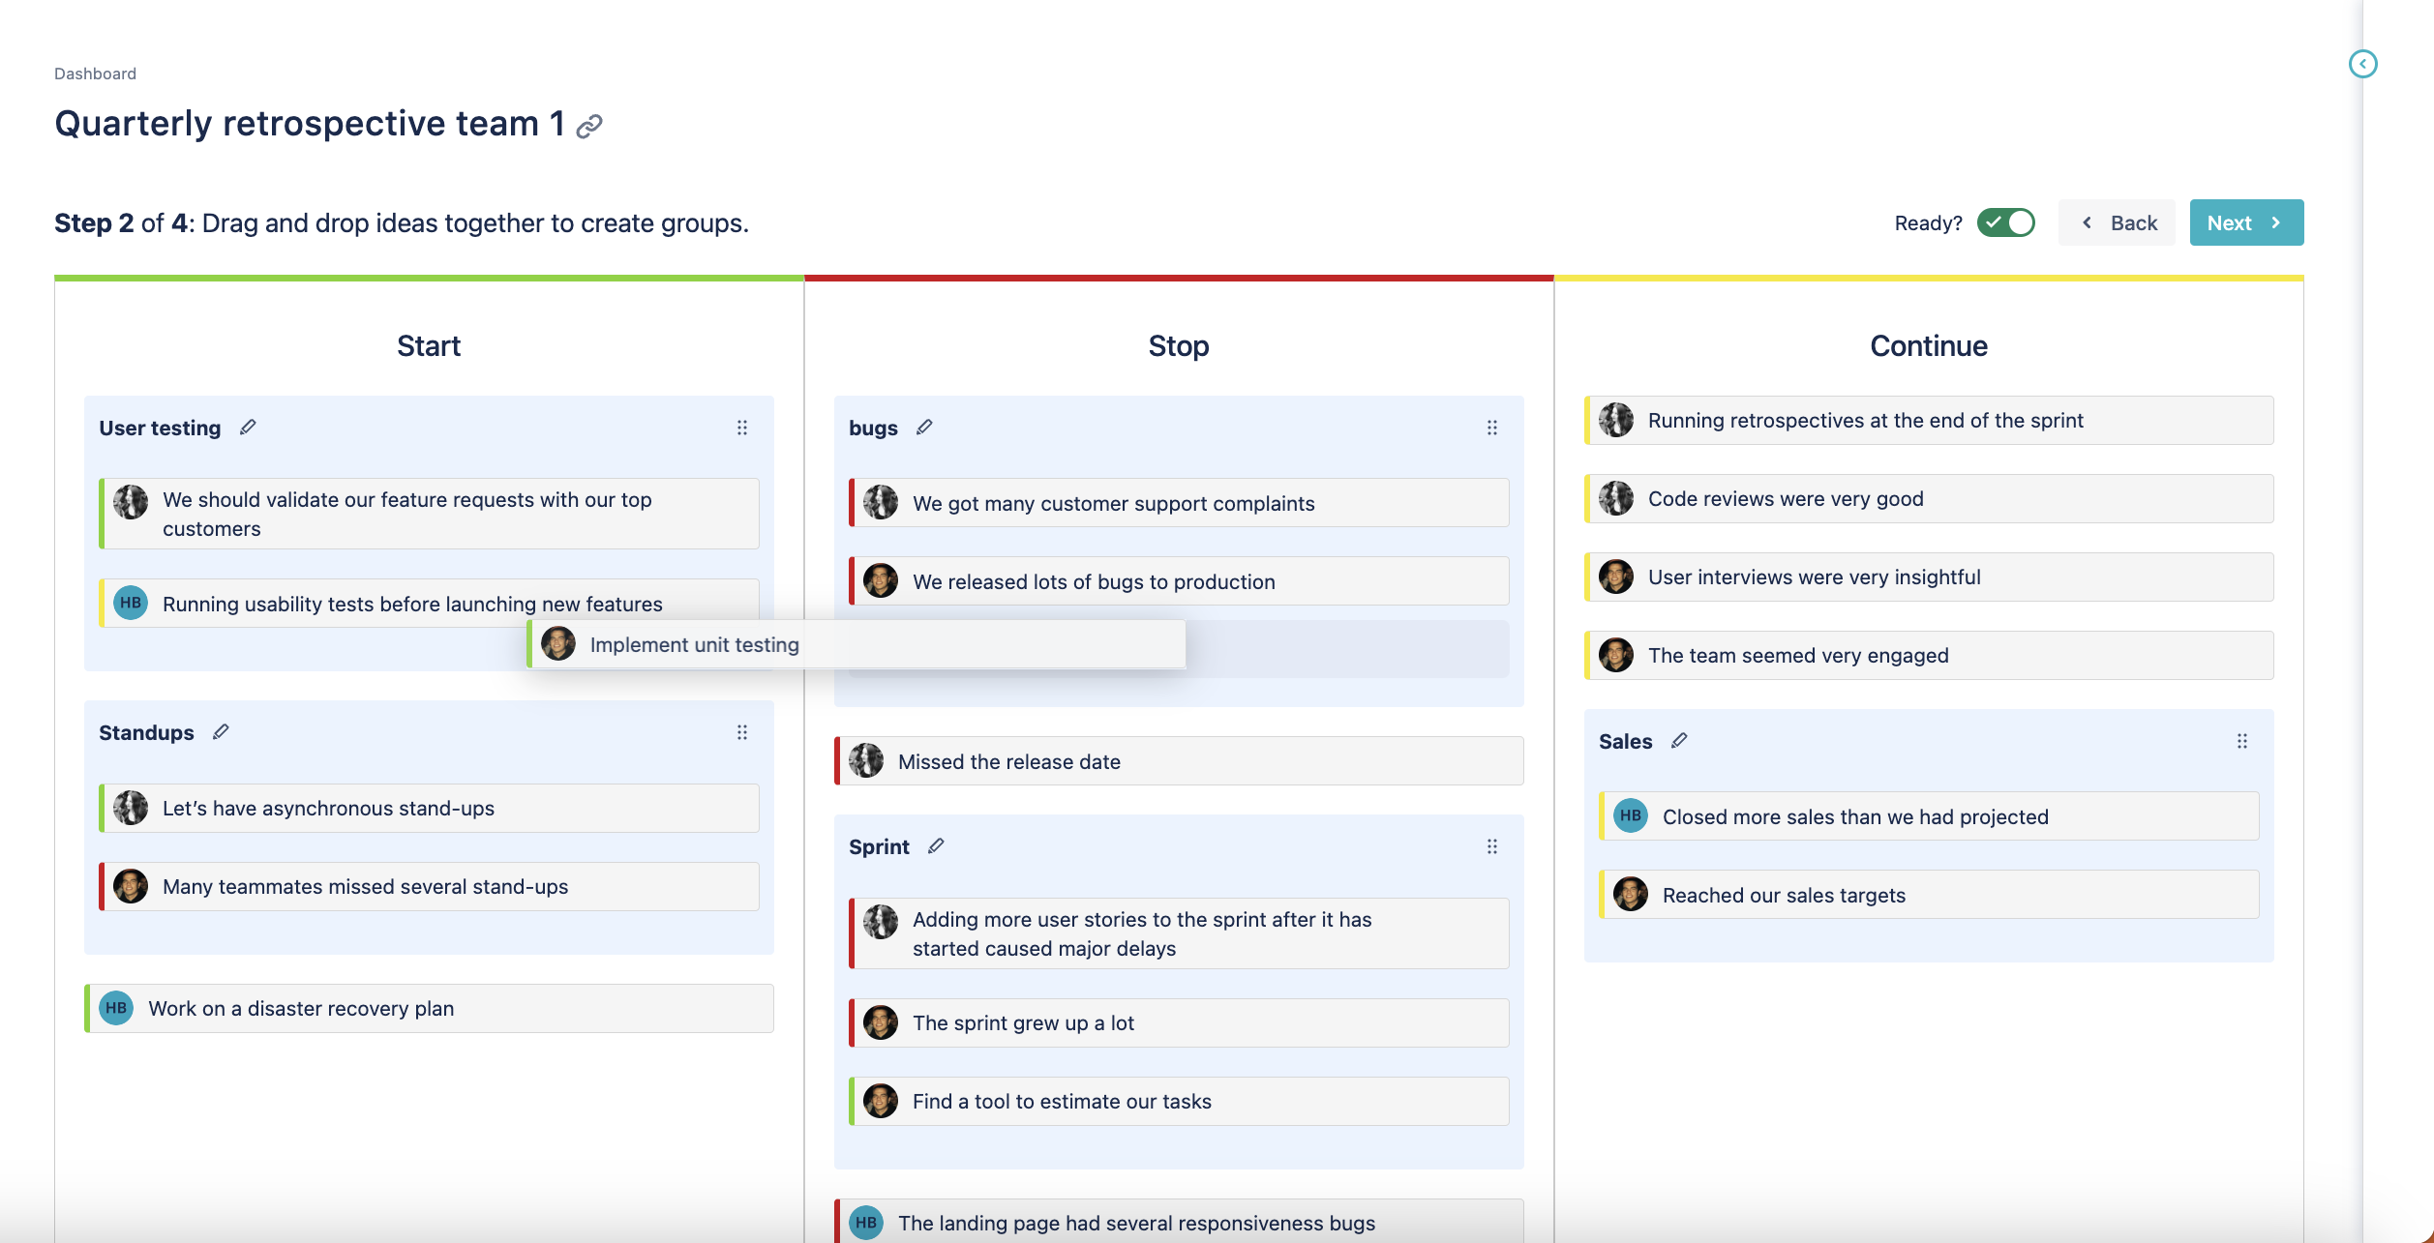Edit the User testing group name
This screenshot has height=1243, width=2434.
pos(248,428)
